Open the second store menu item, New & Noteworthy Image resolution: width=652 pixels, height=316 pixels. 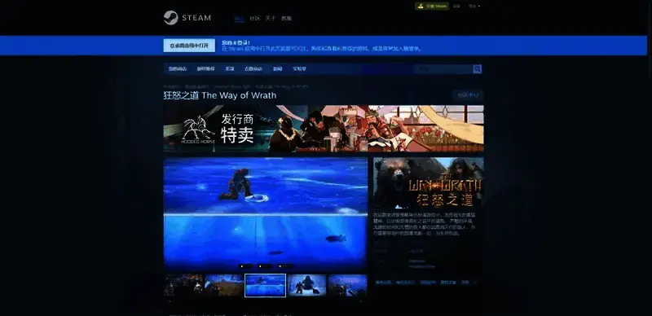pos(206,69)
